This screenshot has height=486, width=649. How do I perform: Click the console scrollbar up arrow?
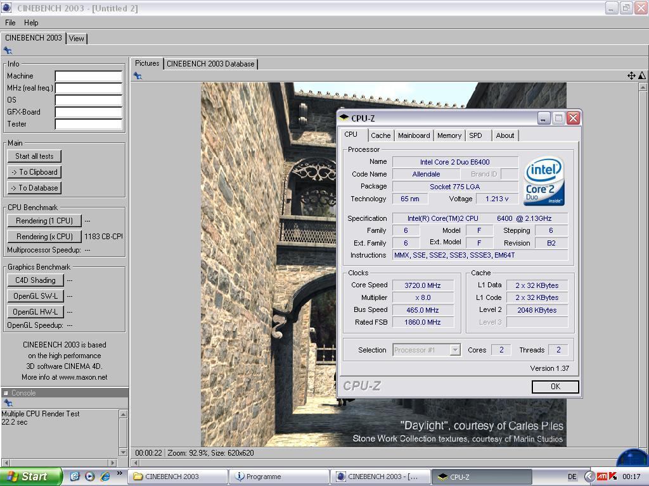point(123,414)
